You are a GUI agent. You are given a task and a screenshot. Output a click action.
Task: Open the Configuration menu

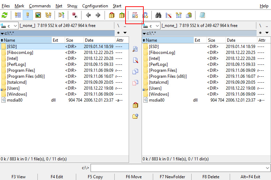pos(95,6)
